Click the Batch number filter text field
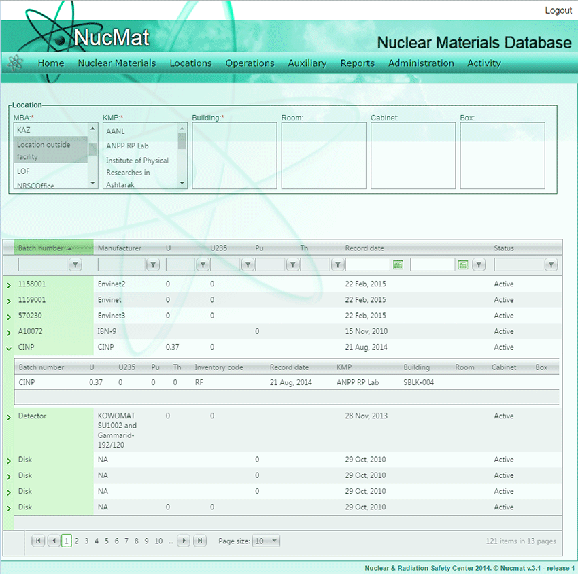This screenshot has height=574, width=578. (x=42, y=265)
